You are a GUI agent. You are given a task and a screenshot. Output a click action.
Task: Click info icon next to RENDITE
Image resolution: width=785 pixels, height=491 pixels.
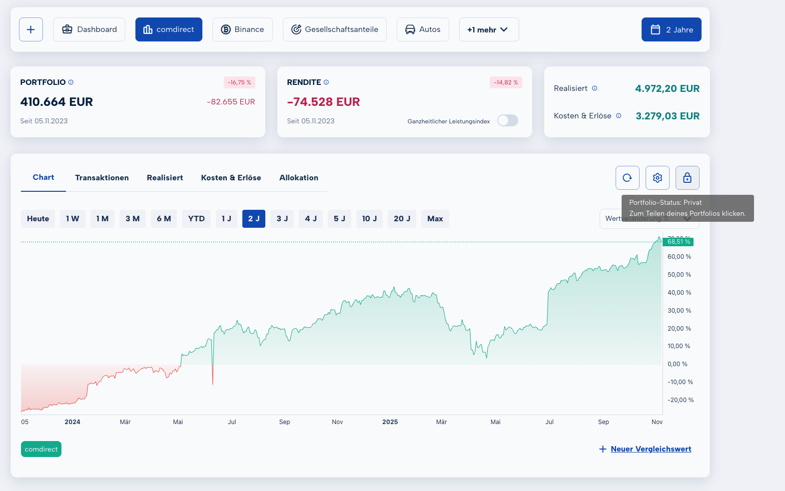326,82
